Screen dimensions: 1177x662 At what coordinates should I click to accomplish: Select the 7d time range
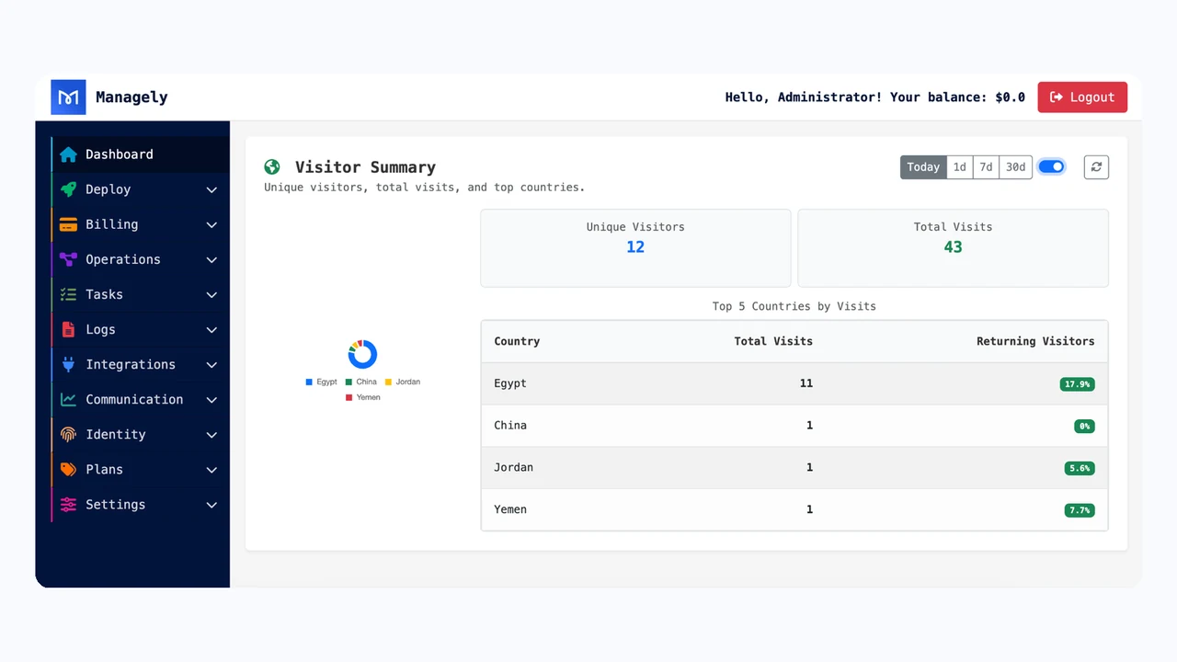(986, 166)
